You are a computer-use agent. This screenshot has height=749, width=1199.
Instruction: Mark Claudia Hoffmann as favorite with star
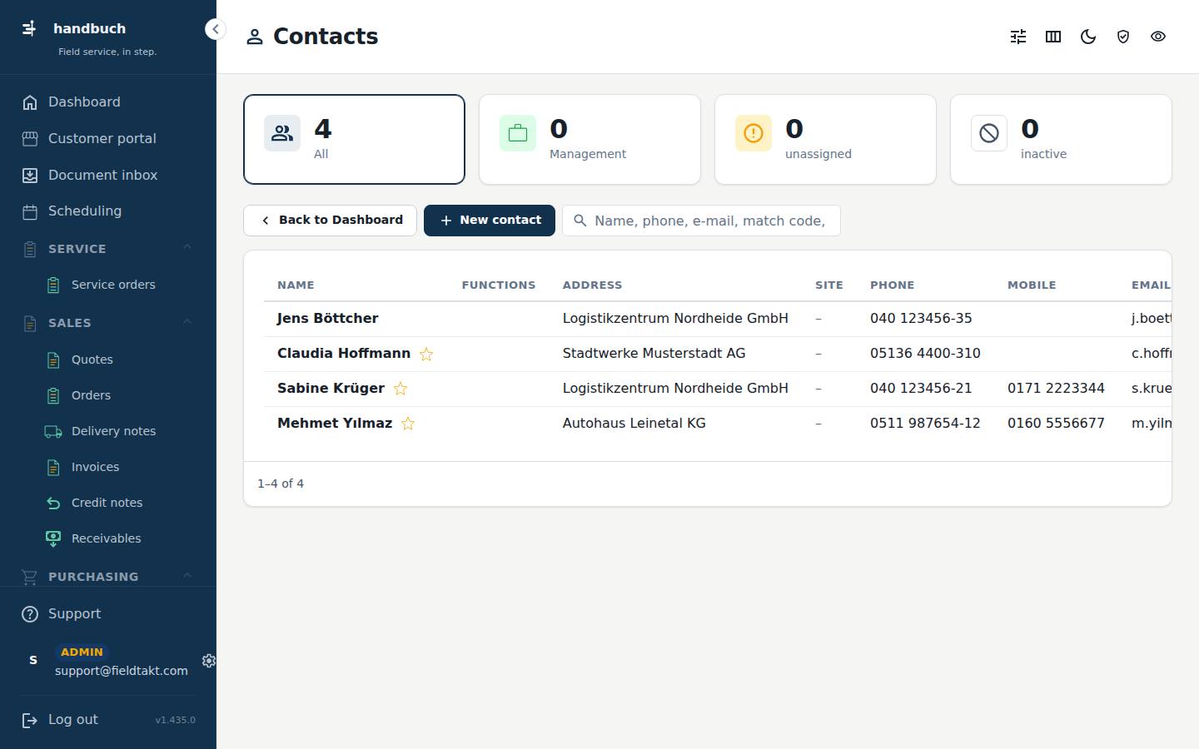pyautogui.click(x=426, y=354)
